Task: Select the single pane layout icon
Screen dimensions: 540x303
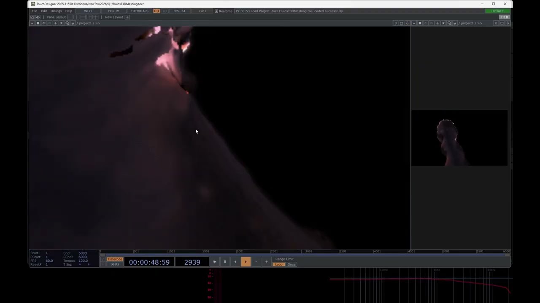Action: click(70, 17)
